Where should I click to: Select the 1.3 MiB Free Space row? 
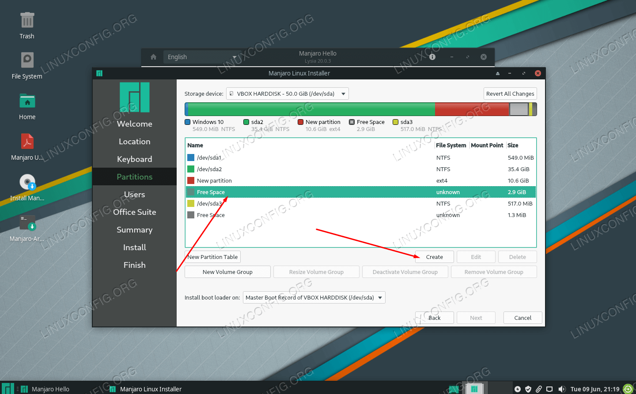point(360,215)
